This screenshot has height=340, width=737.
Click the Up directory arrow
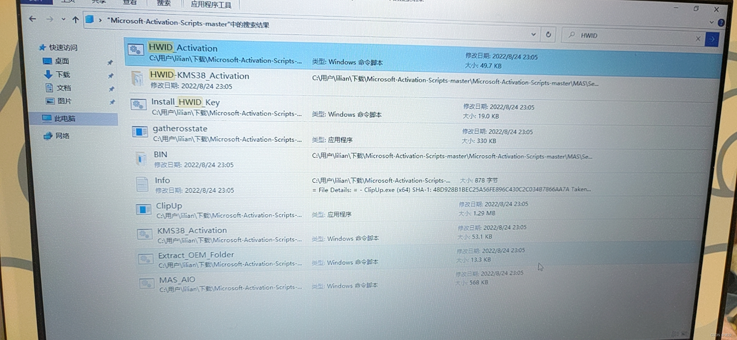(x=75, y=20)
